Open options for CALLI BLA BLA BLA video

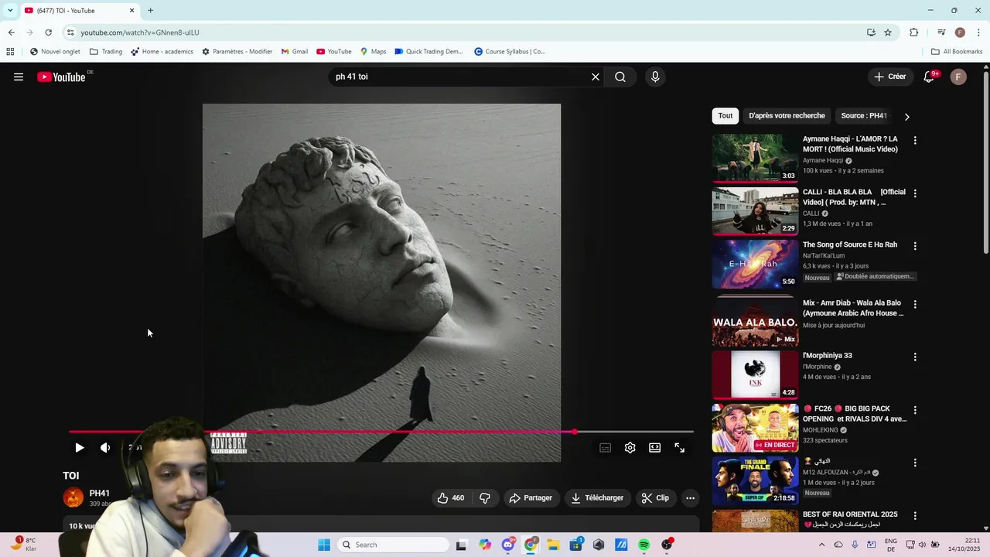[x=915, y=193]
